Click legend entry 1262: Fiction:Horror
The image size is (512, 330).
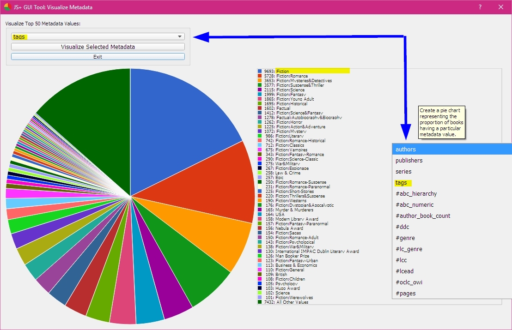tap(283, 122)
